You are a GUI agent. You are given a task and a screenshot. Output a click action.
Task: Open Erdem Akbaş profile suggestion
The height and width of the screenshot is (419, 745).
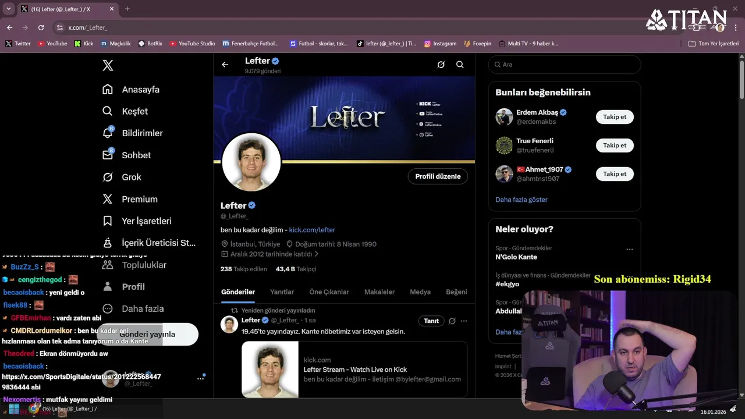tap(537, 112)
